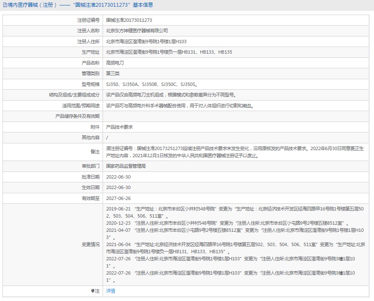Click attachment value 产品技术要求

point(119,127)
